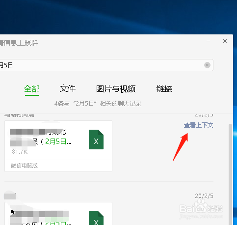The height and width of the screenshot is (225, 237).
Task: Click the 20/2/5 date of second result
Action: (204, 196)
